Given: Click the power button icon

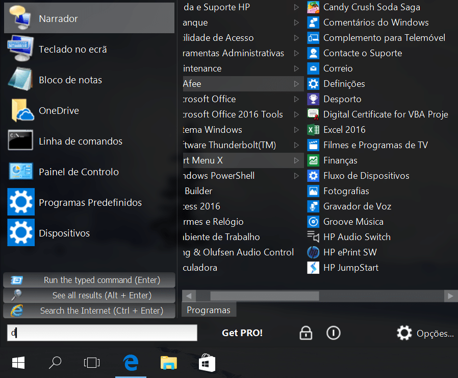Looking at the screenshot, I should (x=333, y=333).
